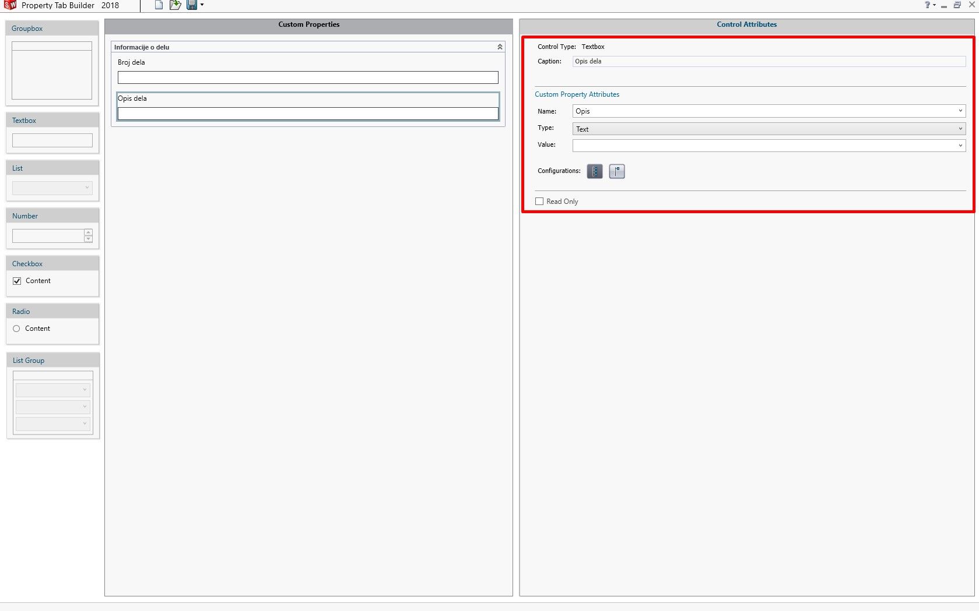The image size is (979, 611).
Task: Select the Content radio button in Radio palette
Action: pyautogui.click(x=16, y=329)
